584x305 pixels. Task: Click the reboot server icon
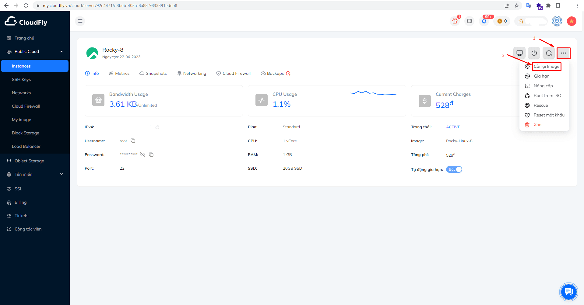coord(549,53)
